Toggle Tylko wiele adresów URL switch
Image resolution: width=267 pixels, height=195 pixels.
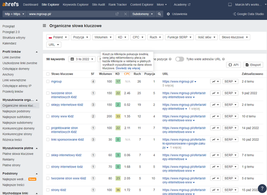179,59
